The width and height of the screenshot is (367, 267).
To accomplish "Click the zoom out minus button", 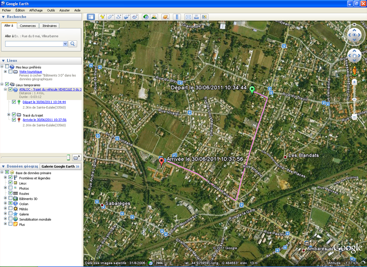I will tap(354, 117).
